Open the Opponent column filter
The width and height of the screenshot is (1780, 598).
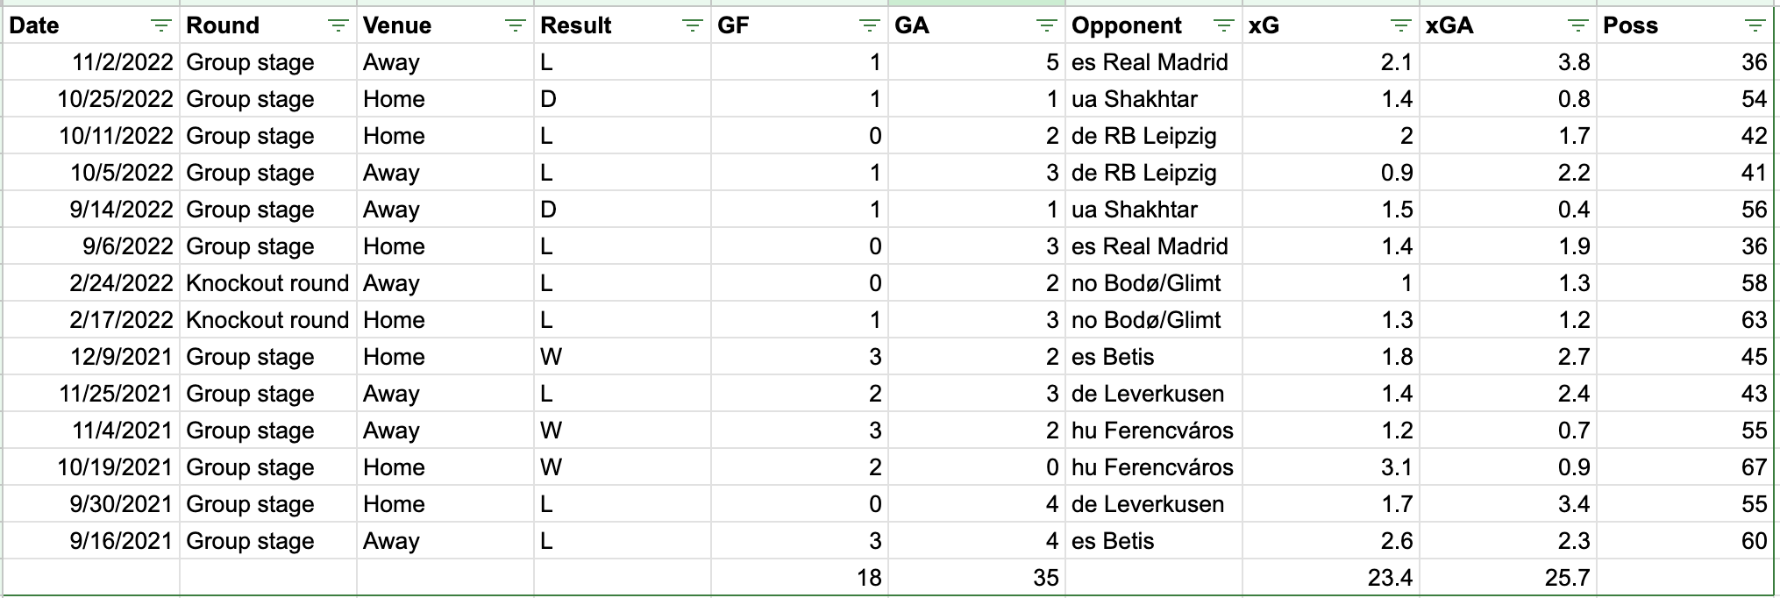coord(1224,26)
